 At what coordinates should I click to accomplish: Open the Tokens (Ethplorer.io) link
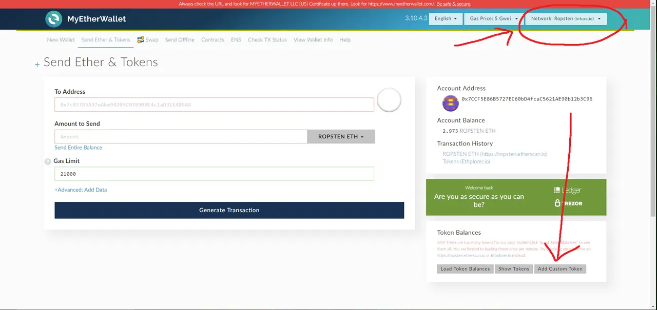pyautogui.click(x=466, y=161)
